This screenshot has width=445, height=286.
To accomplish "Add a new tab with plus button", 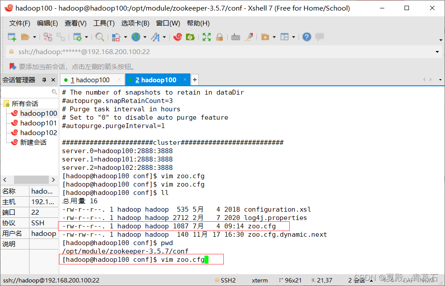I will click(195, 80).
